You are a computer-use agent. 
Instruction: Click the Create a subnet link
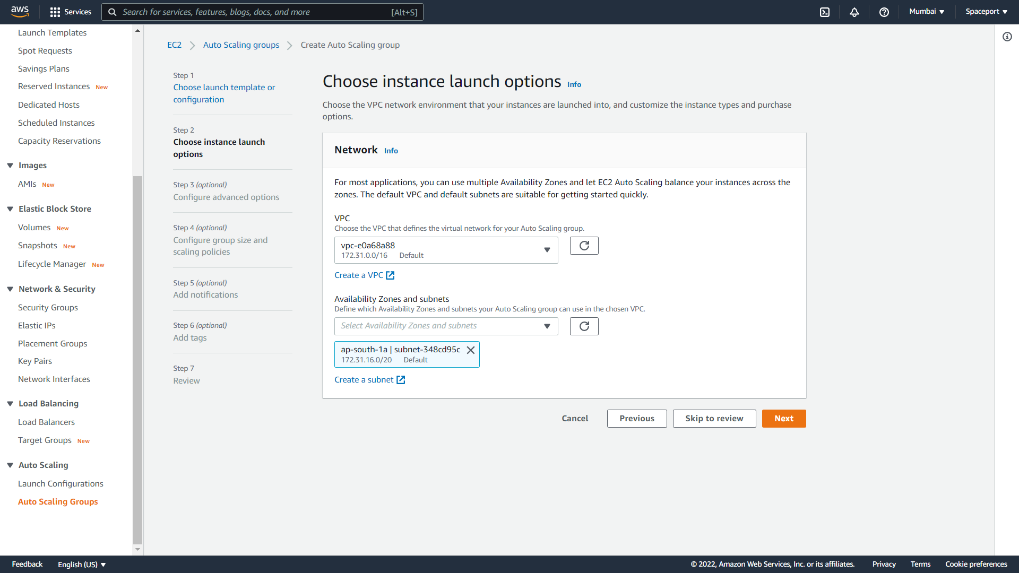click(364, 380)
